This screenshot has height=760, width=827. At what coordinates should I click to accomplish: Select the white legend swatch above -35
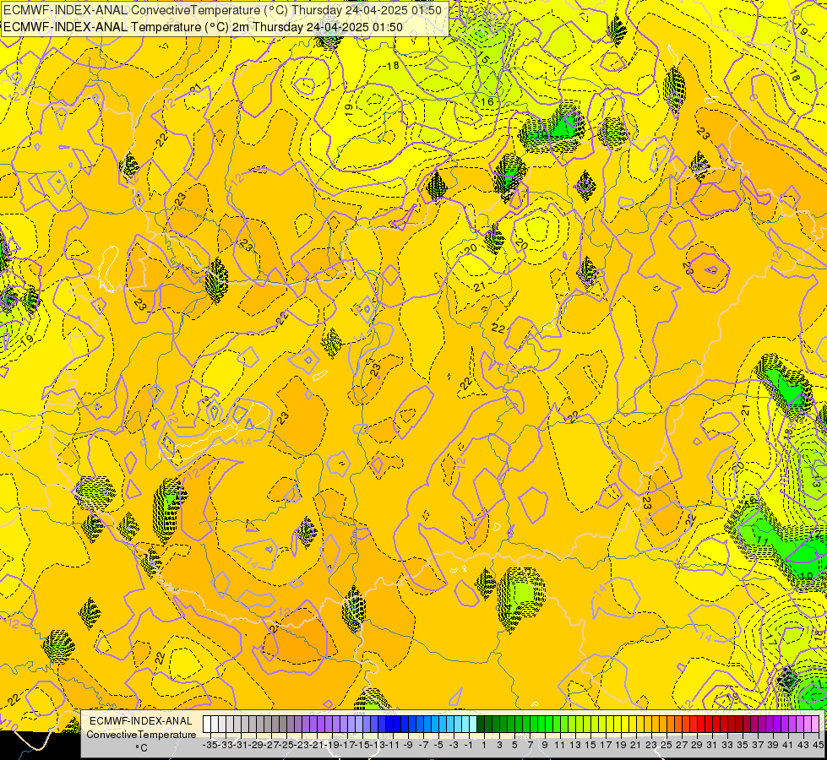pos(207,725)
